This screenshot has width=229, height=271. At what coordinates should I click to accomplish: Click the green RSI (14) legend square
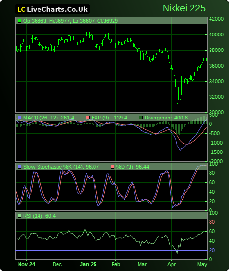pos(19,216)
